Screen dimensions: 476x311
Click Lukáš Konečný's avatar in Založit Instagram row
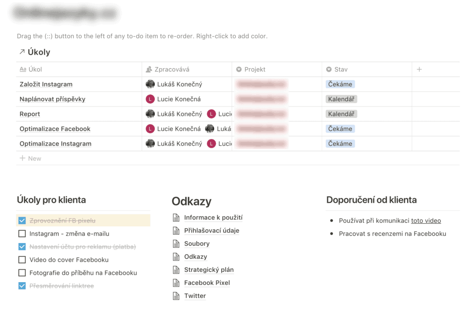pos(150,84)
